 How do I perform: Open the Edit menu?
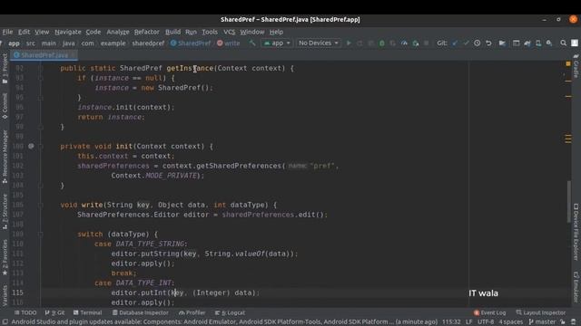[x=25, y=33]
